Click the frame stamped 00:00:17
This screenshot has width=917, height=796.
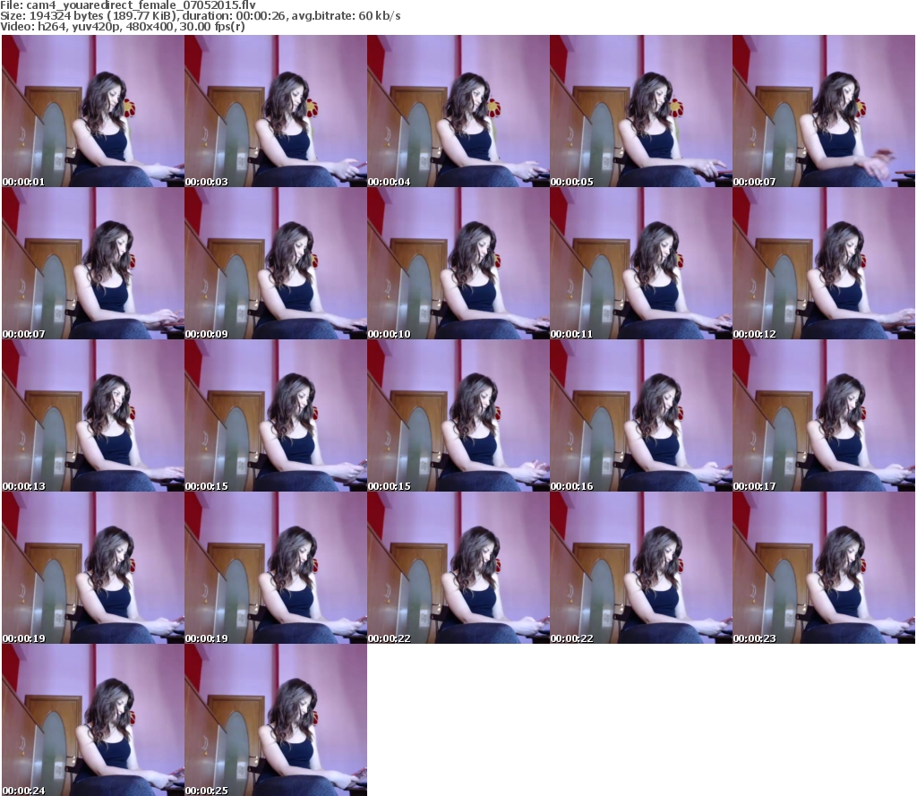[824, 415]
